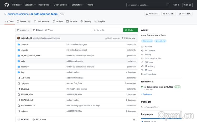
Task: Click the setup.py file icon
Action: [19, 111]
